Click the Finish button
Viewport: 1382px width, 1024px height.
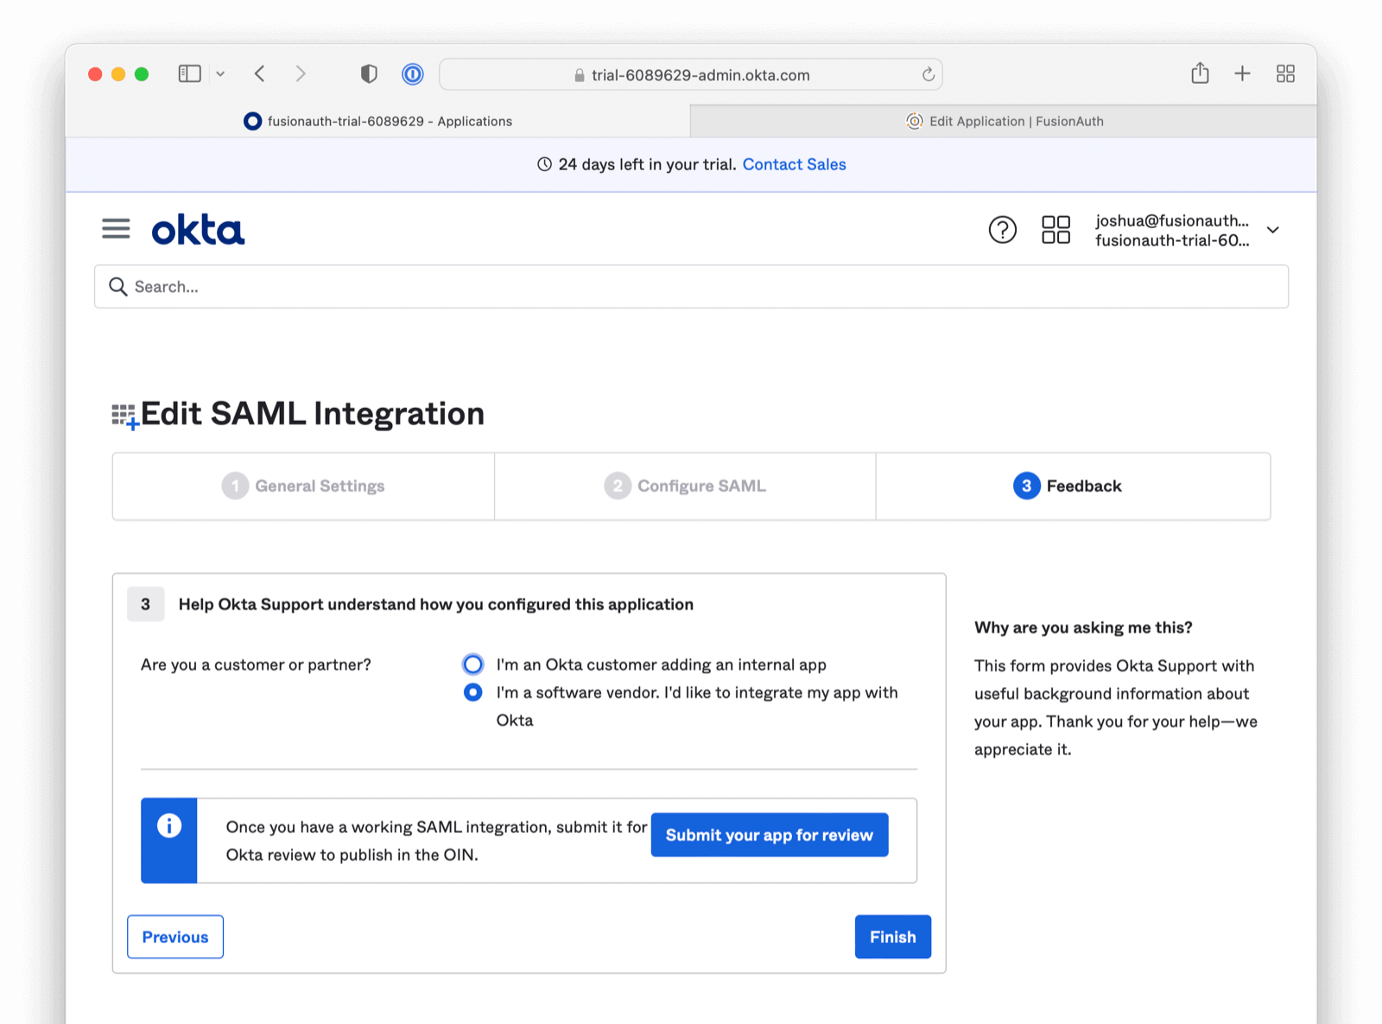(892, 937)
